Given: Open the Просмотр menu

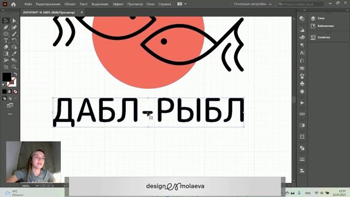Looking at the screenshot, I should (135, 4).
